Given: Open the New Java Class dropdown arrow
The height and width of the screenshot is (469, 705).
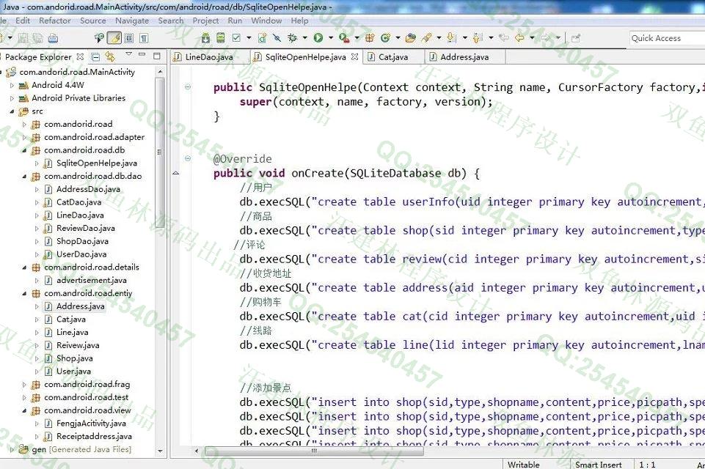Looking at the screenshot, I should click(x=398, y=38).
